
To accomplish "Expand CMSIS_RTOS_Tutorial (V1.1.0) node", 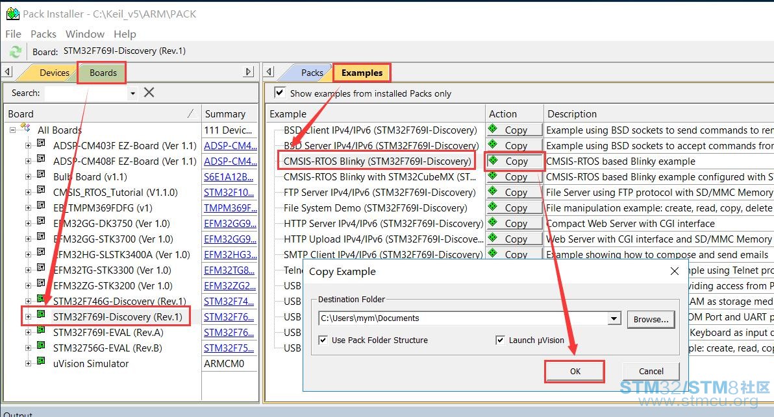I will point(28,192).
